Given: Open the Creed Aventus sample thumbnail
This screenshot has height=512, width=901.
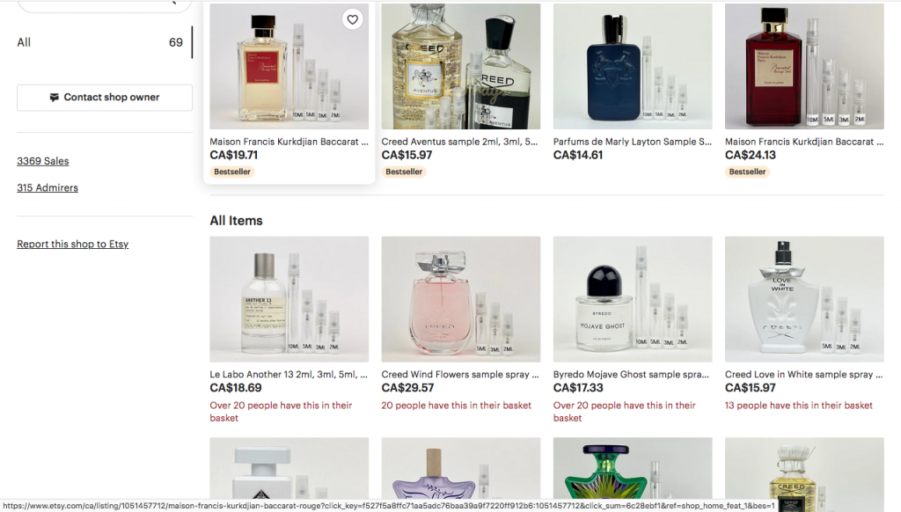Looking at the screenshot, I should [461, 66].
